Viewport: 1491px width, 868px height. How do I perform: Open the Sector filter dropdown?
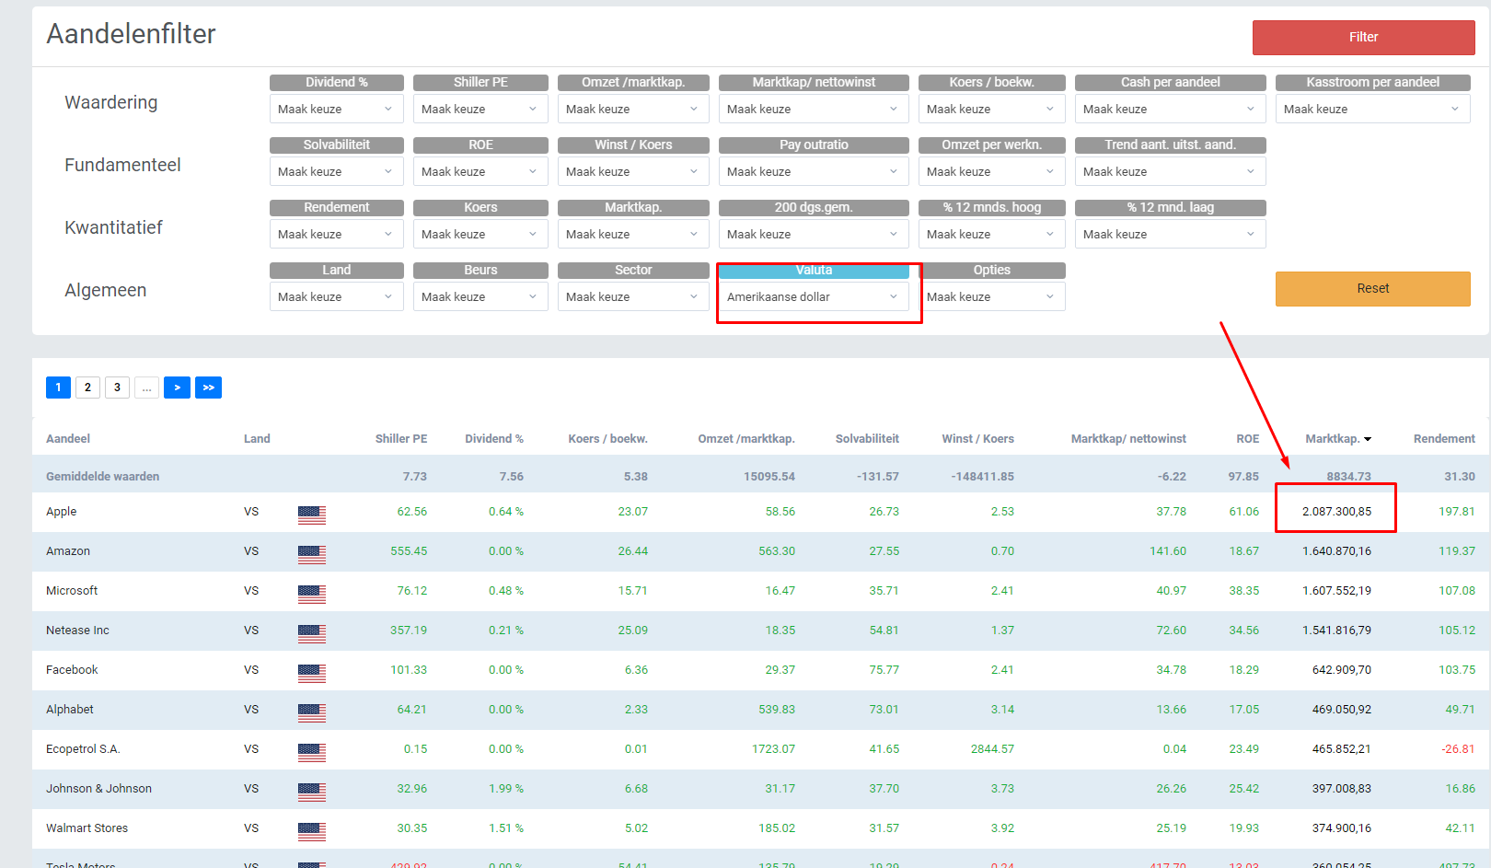pos(632,296)
